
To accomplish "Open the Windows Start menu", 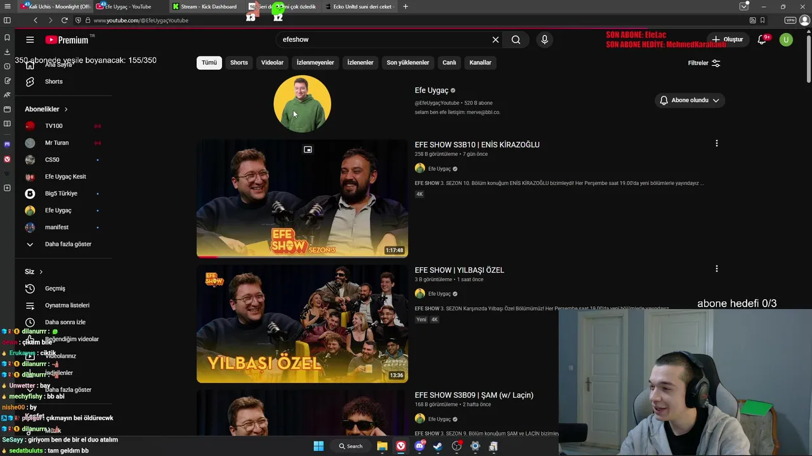I will (x=318, y=446).
